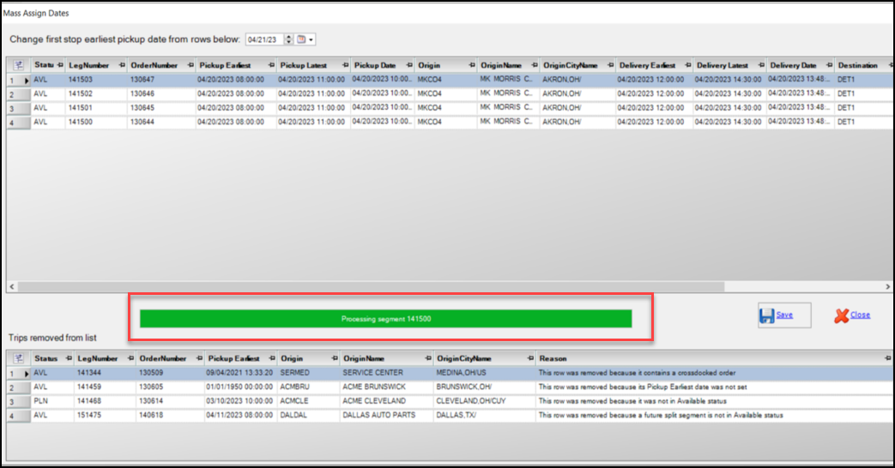Select row 1 header in the upper grid
This screenshot has height=468, width=895.
[x=18, y=80]
